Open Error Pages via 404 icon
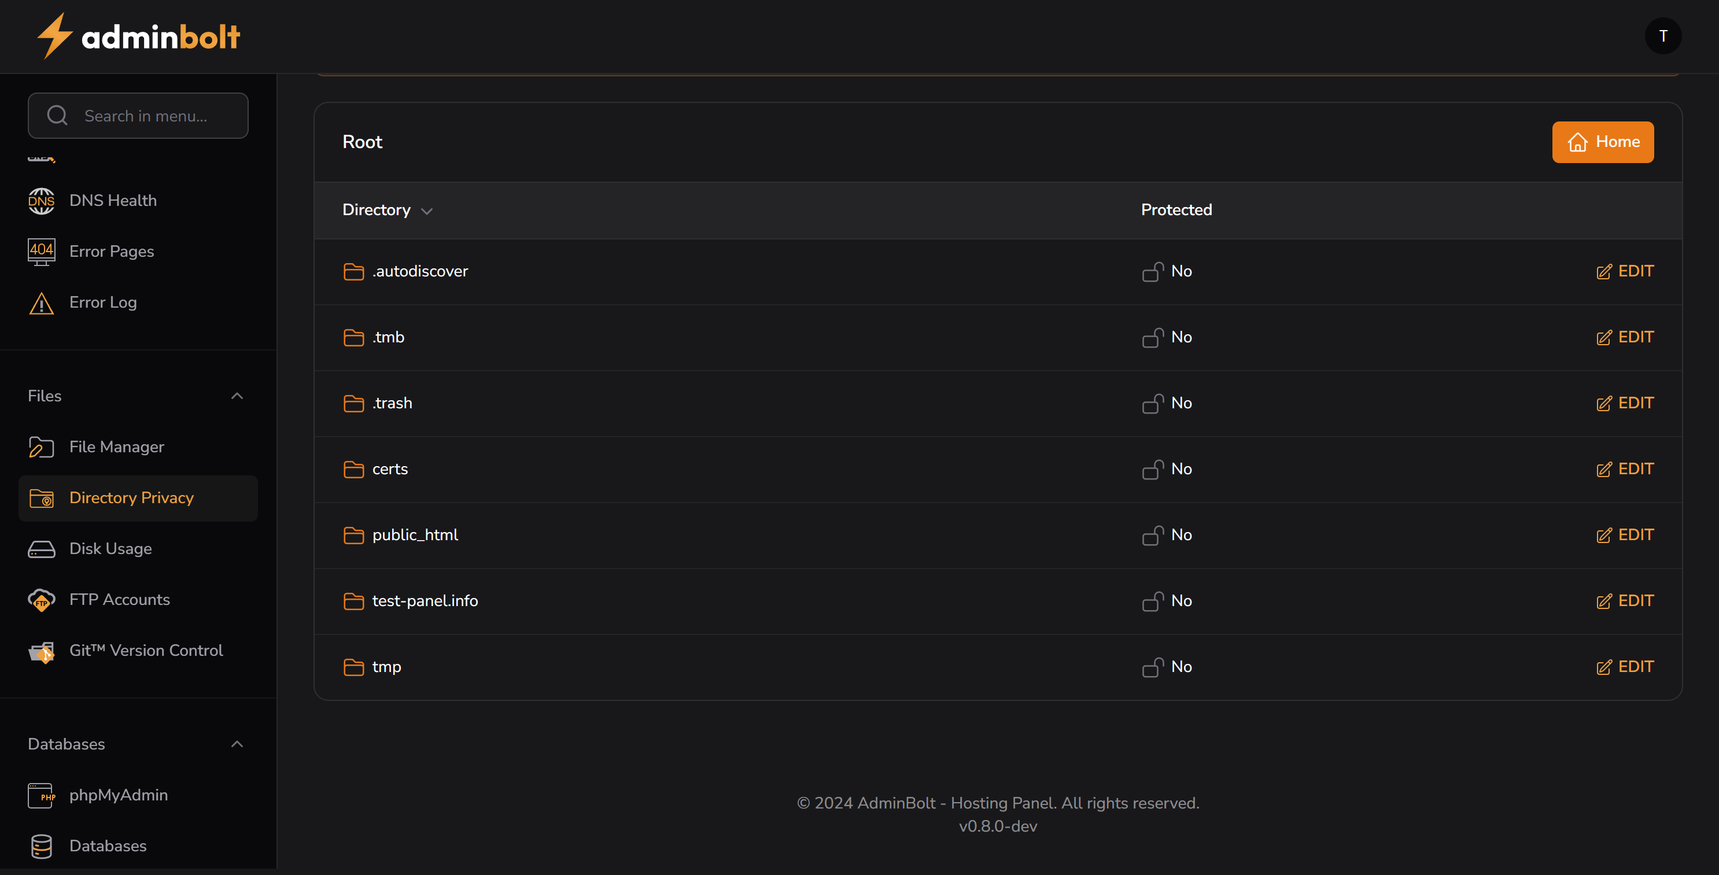The width and height of the screenshot is (1719, 875). (42, 252)
